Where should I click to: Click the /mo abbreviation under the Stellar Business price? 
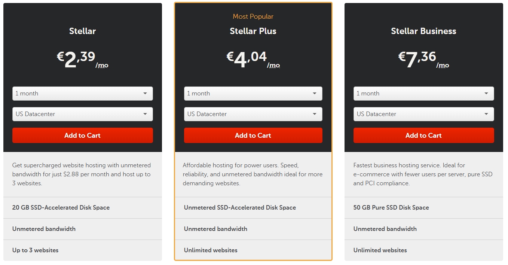(443, 65)
